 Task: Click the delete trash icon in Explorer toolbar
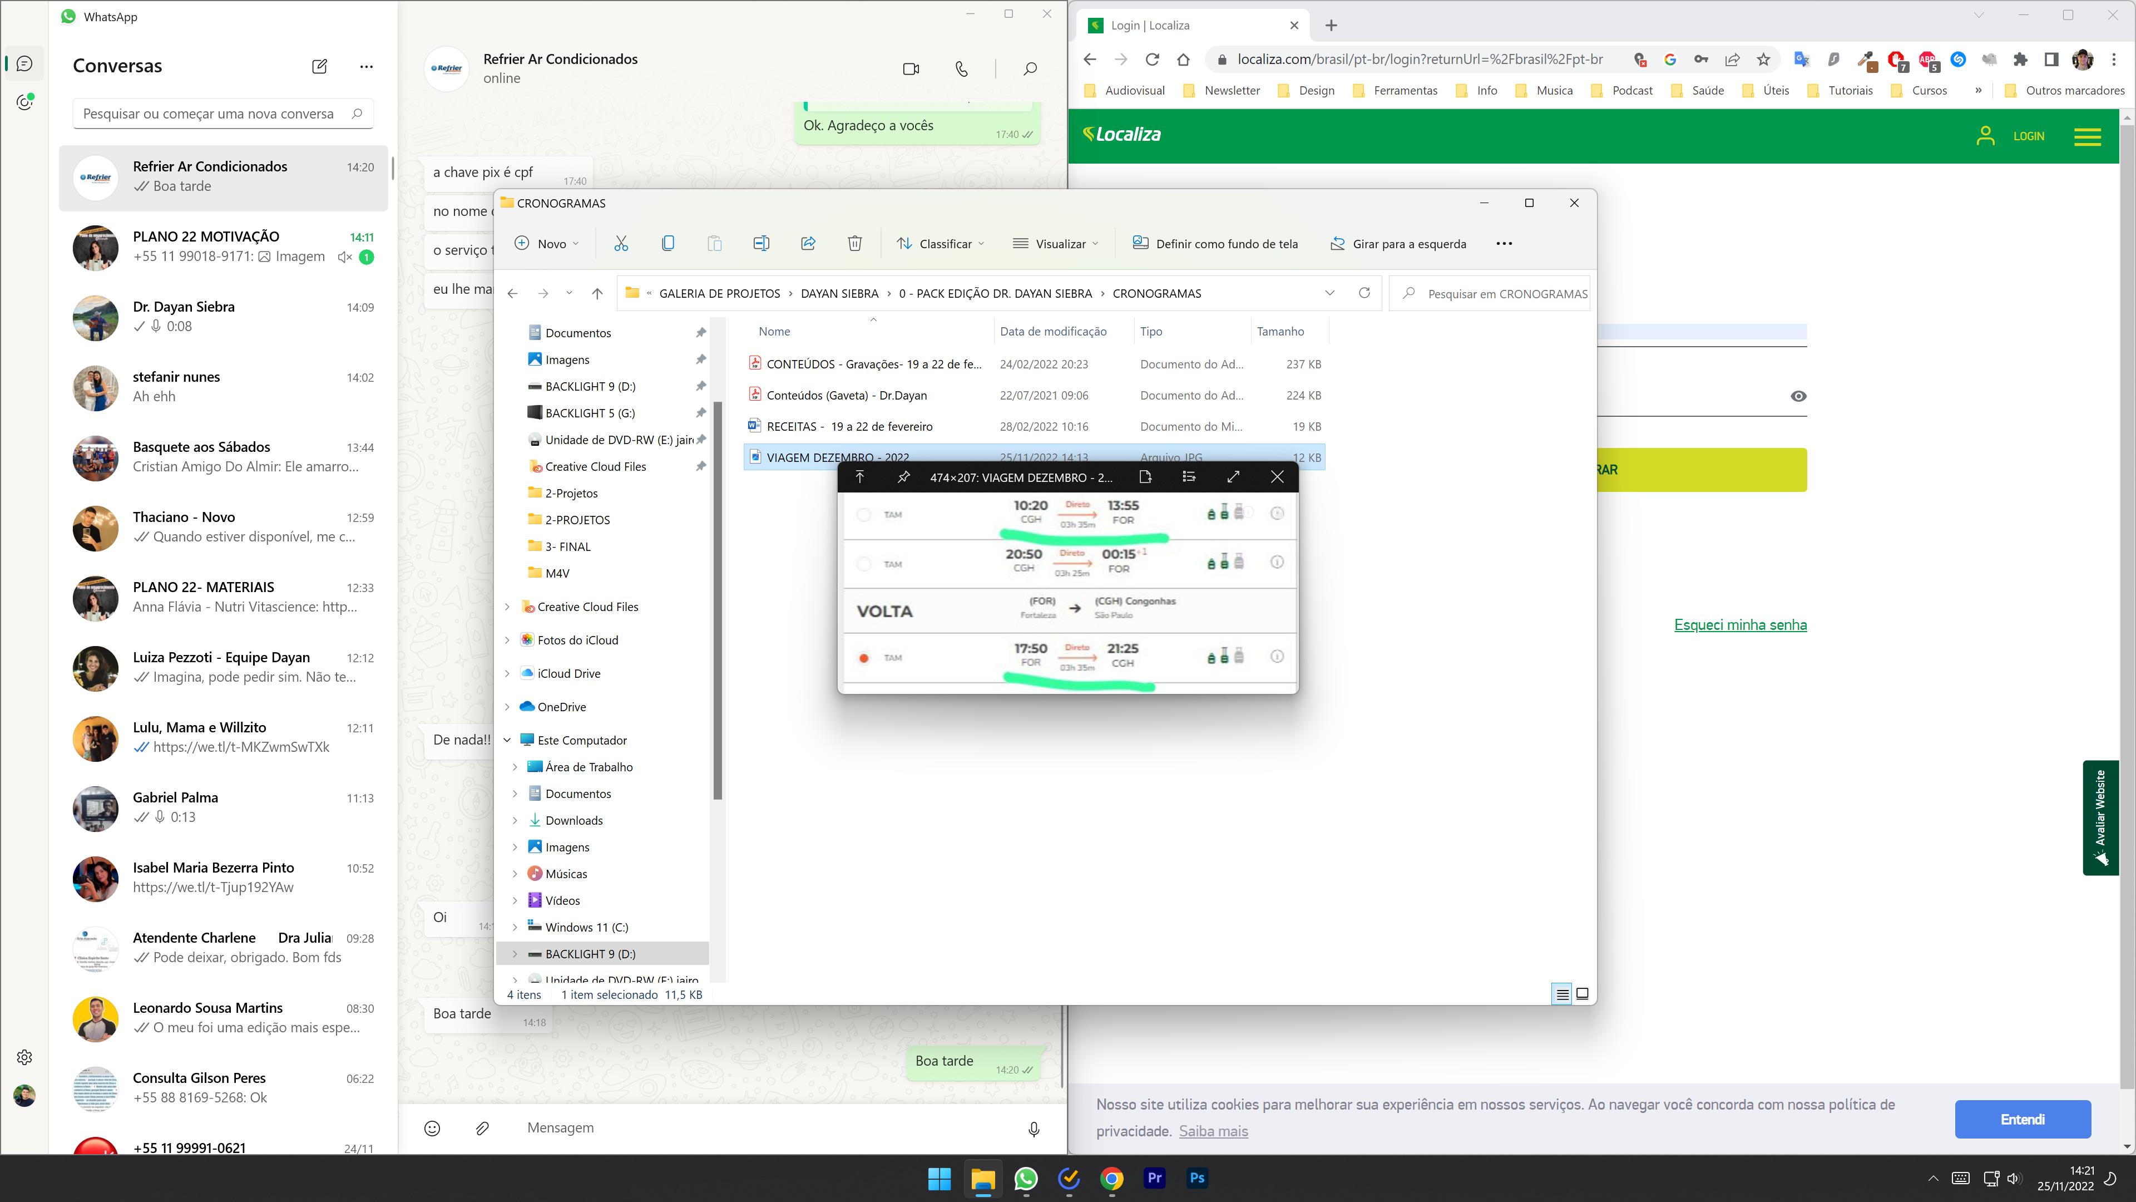(x=854, y=243)
